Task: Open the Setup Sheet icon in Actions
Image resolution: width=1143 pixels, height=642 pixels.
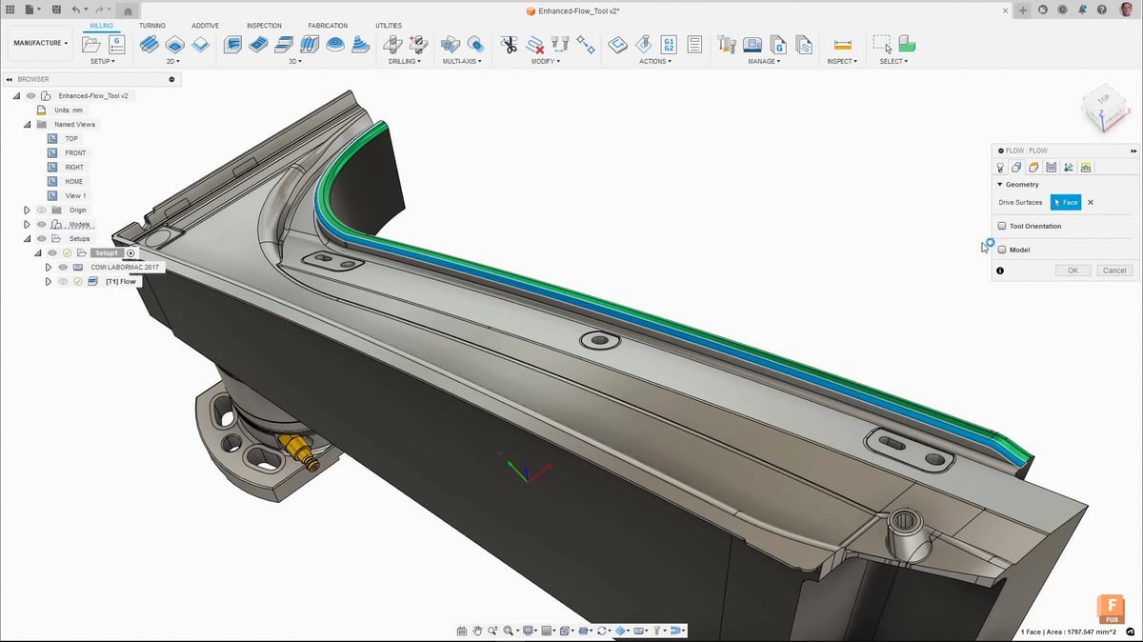Action: [694, 44]
